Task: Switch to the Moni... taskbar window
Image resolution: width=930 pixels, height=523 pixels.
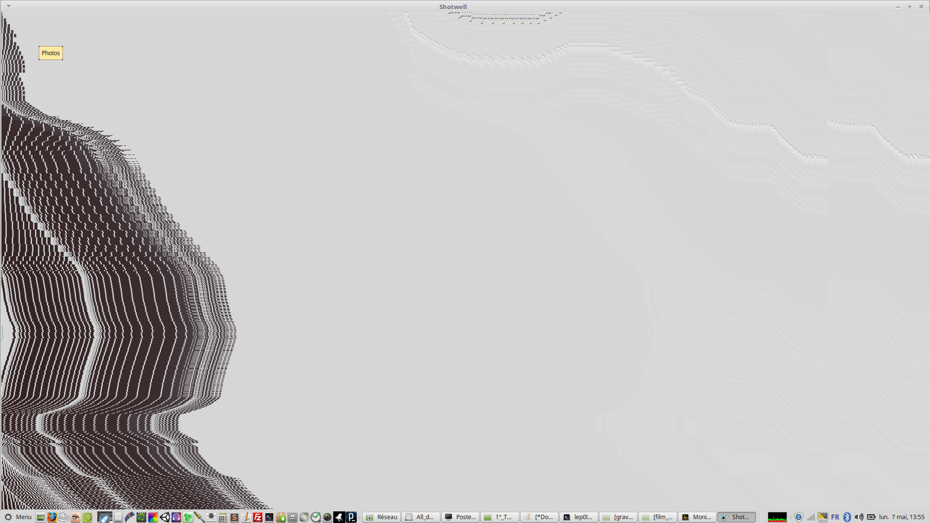Action: coord(697,517)
